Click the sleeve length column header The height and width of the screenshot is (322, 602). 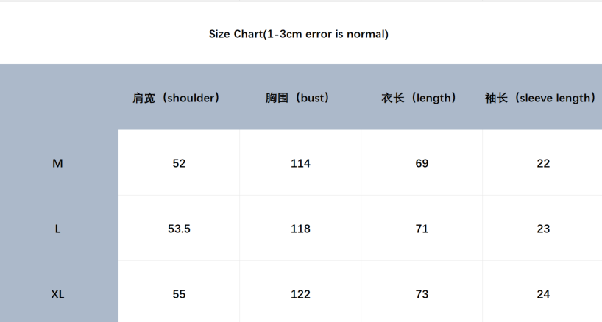541,98
